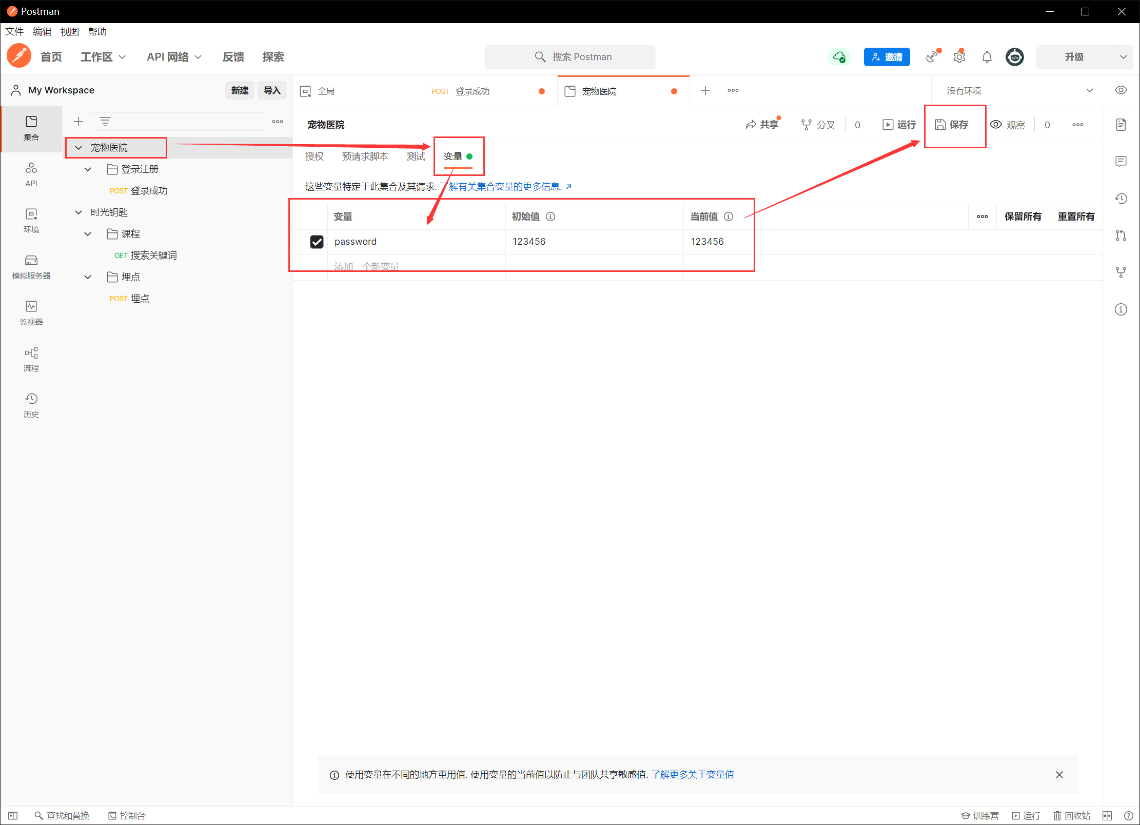Uncheck the password variable checkbox
1140x825 pixels.
point(317,242)
